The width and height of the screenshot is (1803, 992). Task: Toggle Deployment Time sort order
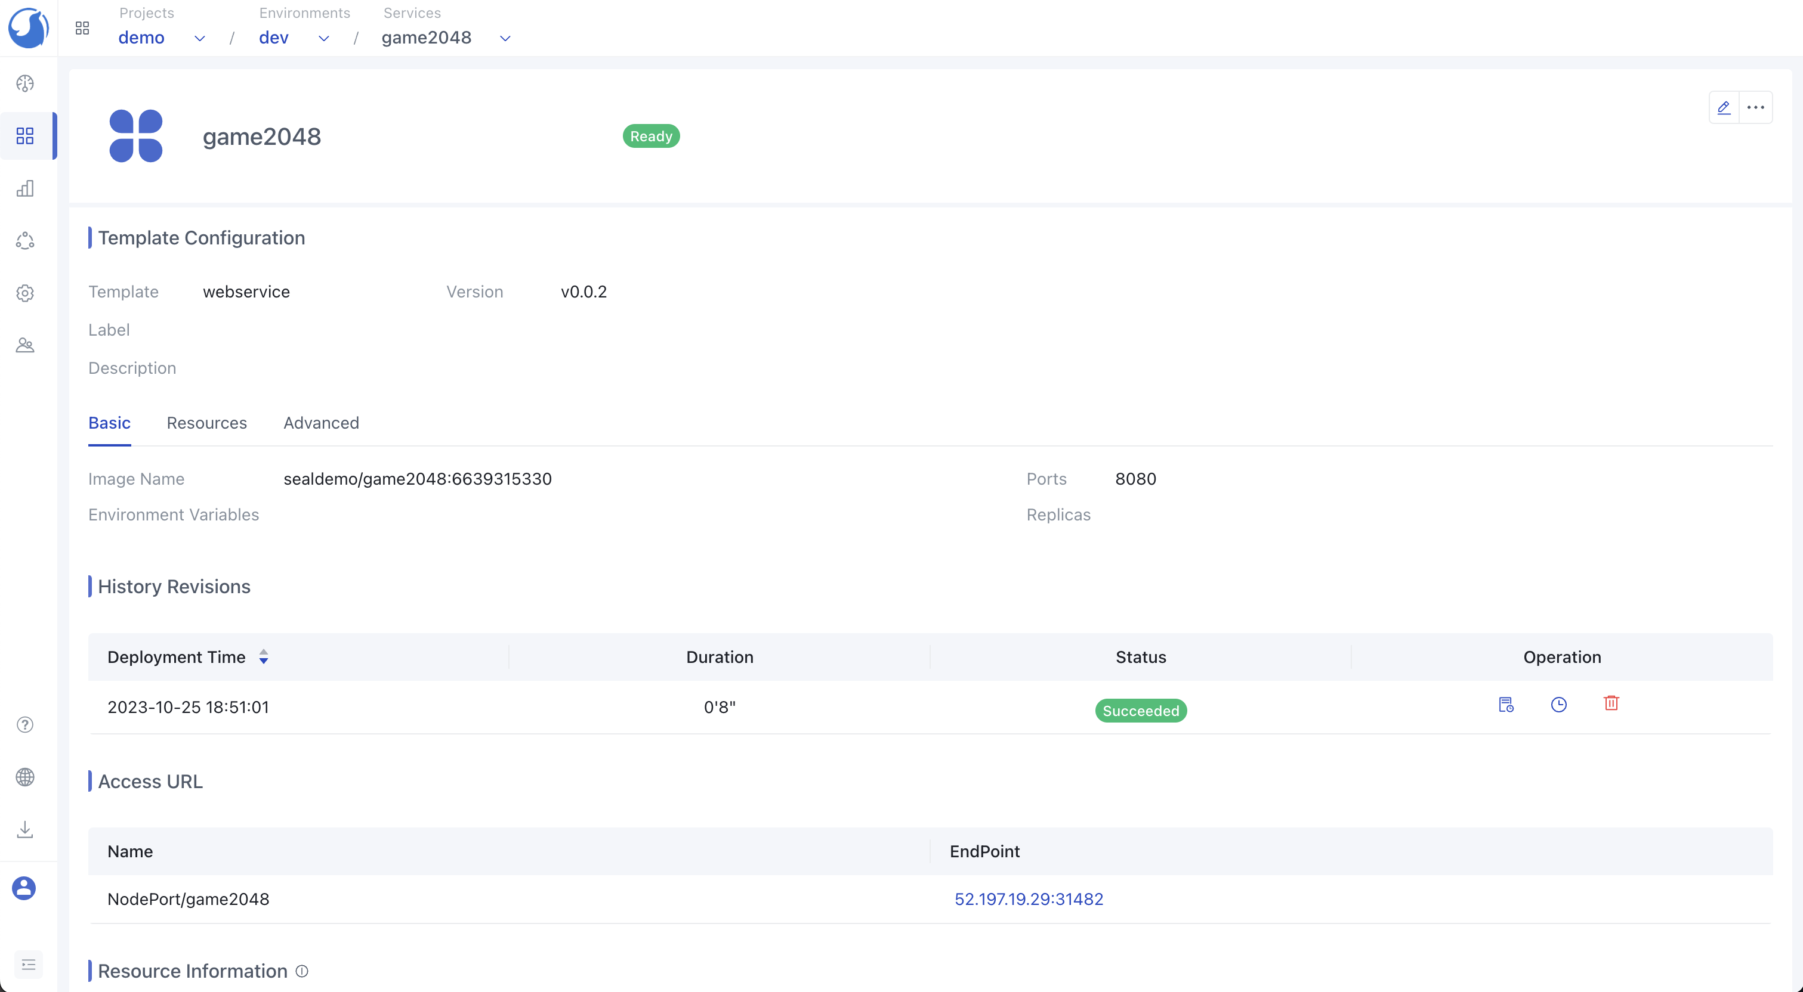[x=263, y=657]
